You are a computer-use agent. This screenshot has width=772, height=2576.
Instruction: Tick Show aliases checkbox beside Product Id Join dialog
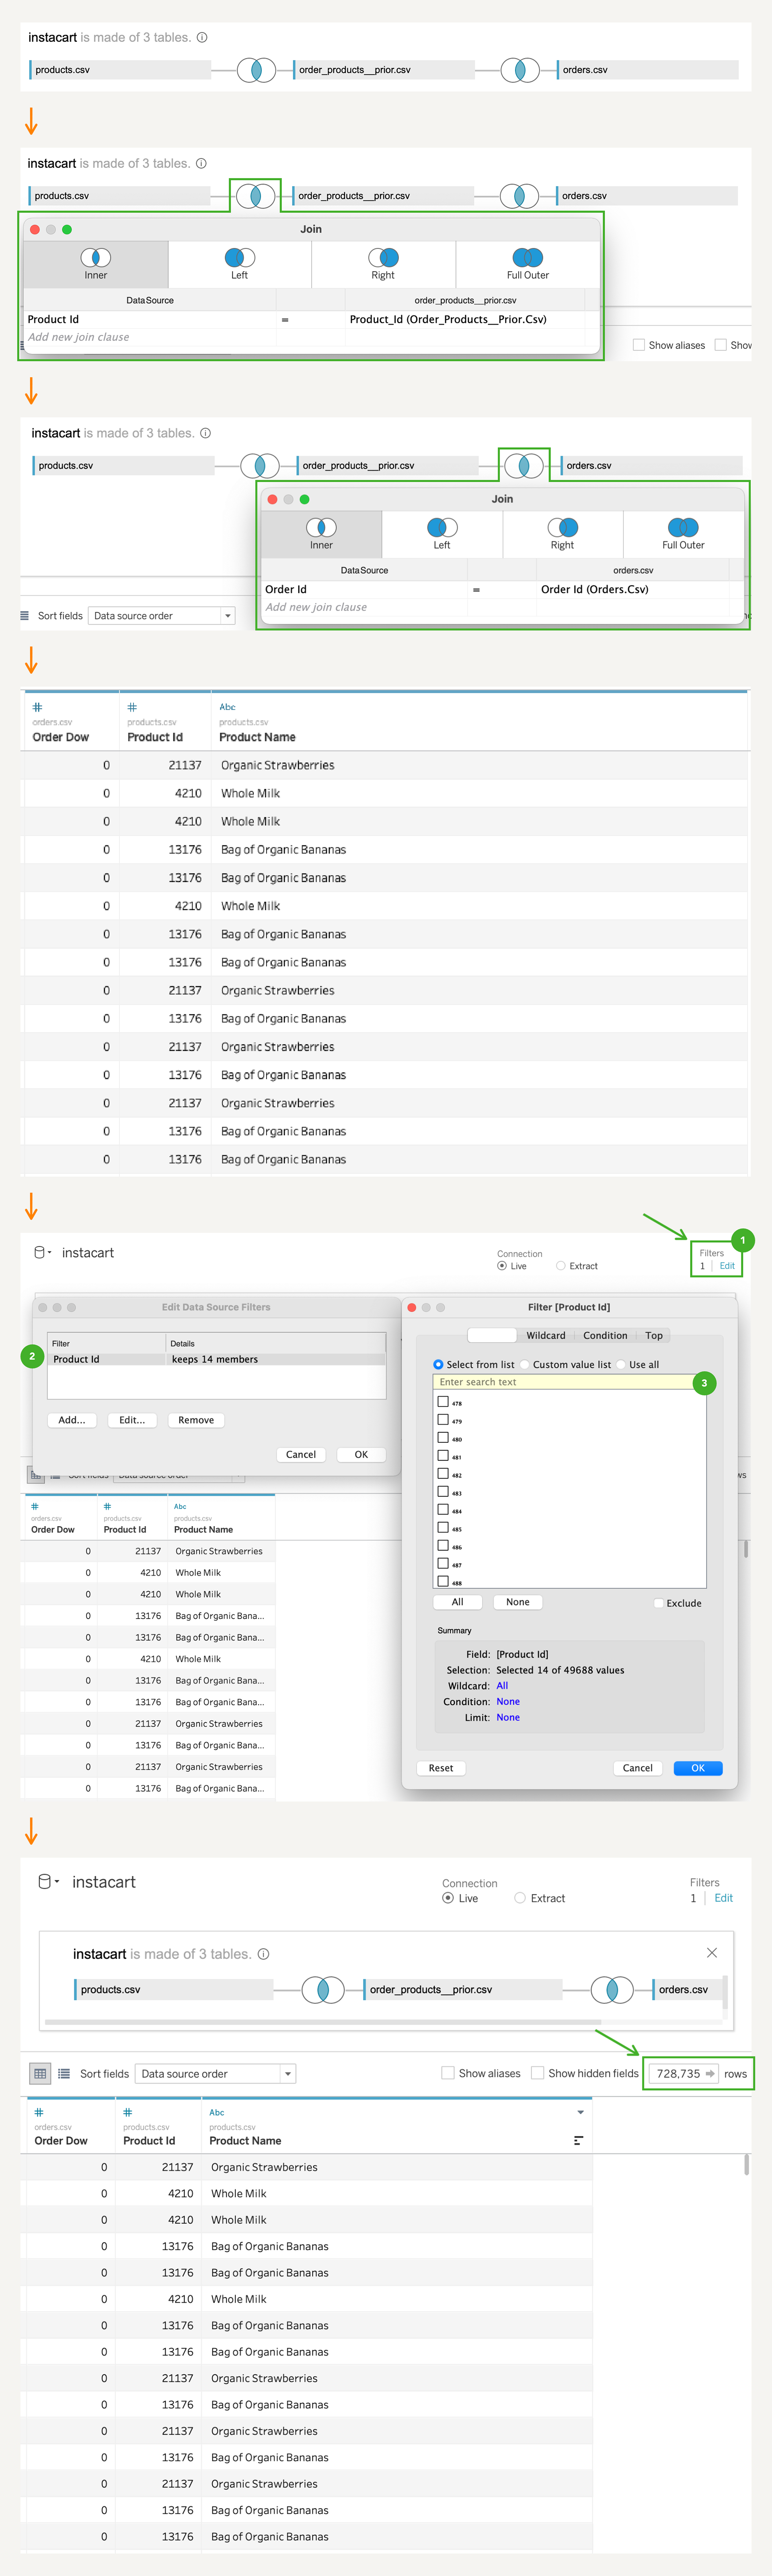[x=639, y=345]
